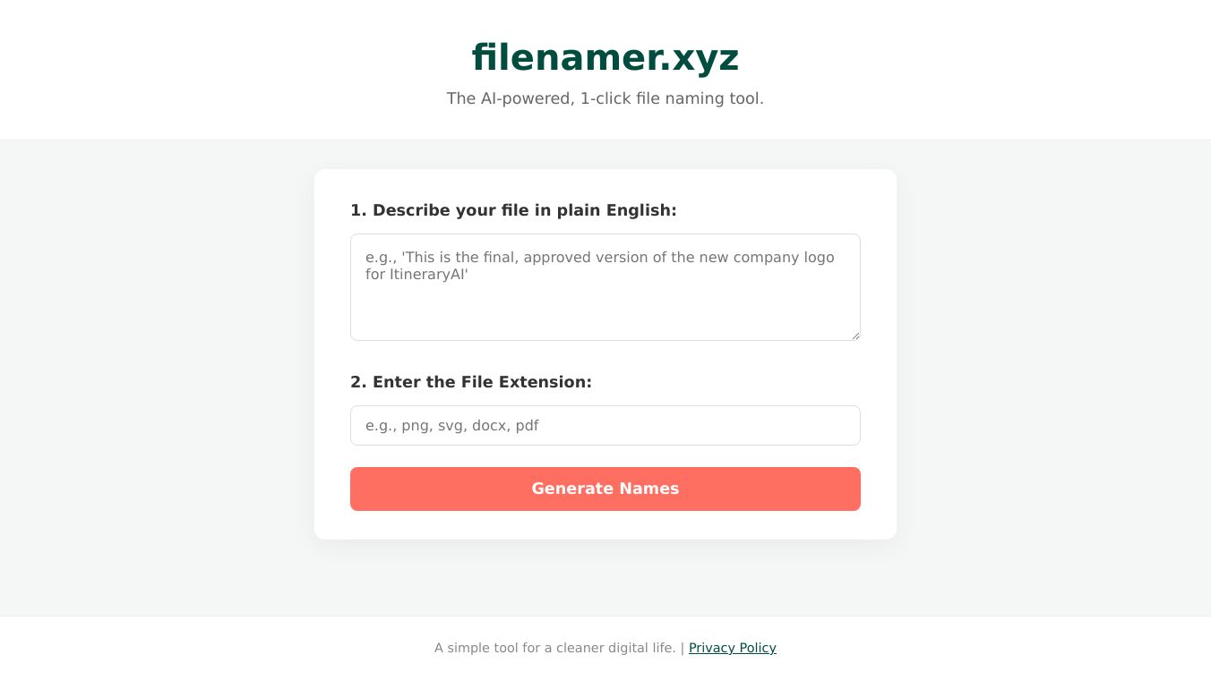Click the 'Describe your file in plain English' label
This screenshot has height=680, width=1211.
(513, 210)
